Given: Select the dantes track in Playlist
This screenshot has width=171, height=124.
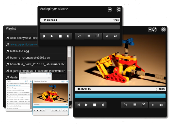Looking at the screenshot, I should [12, 77].
